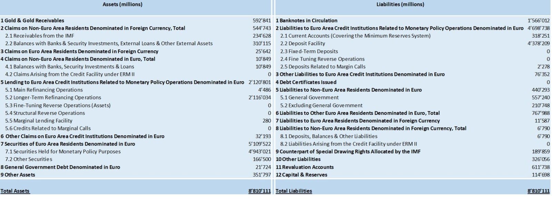The image size is (552, 208).
Task: Select "3 Claims on Euro Area Residents Denominated in Foreign Currency"
Action: (x=79, y=51)
